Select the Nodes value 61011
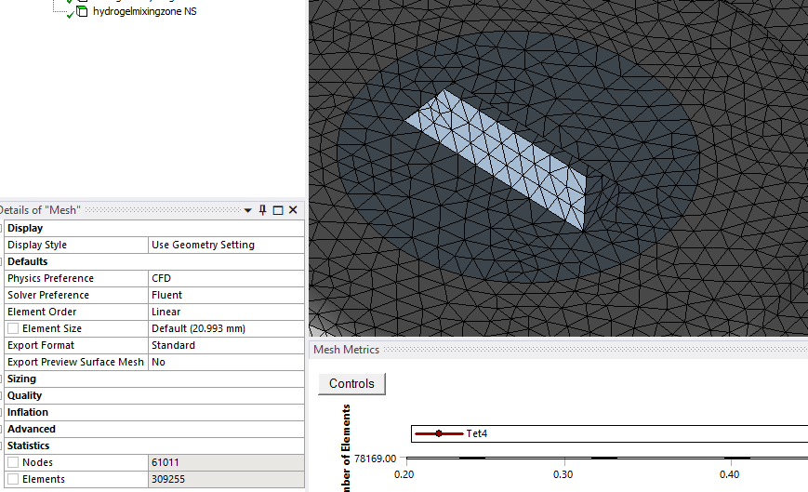 pos(226,462)
